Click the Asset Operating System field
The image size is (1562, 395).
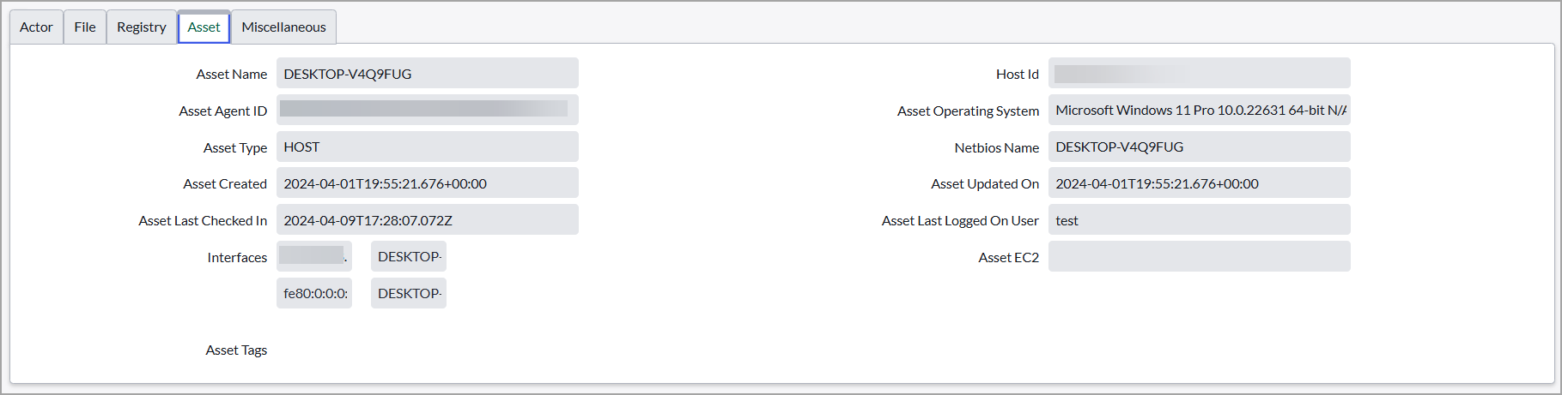pos(1199,111)
